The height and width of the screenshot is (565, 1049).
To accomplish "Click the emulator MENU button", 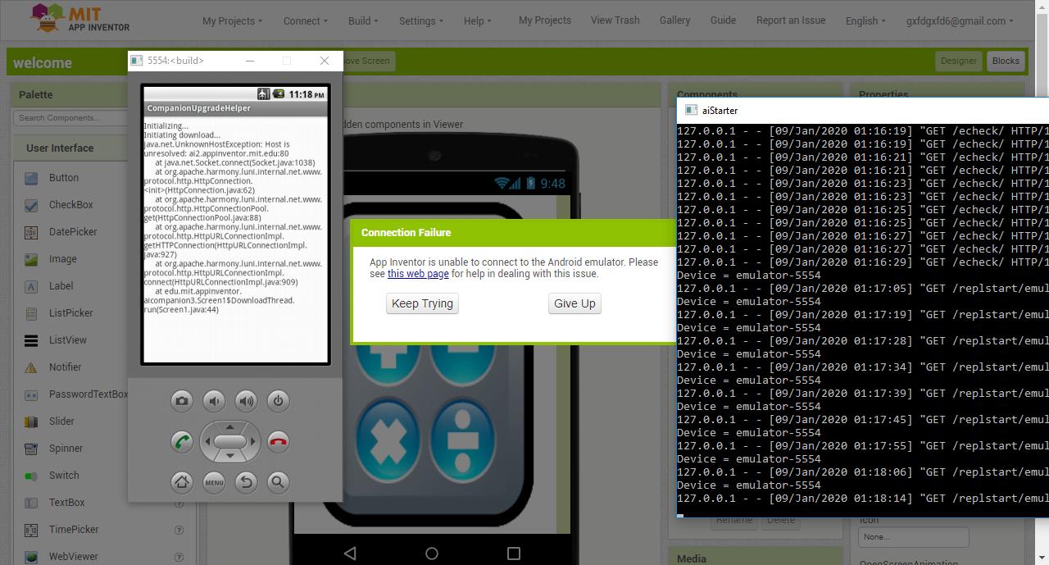I will pos(214,482).
